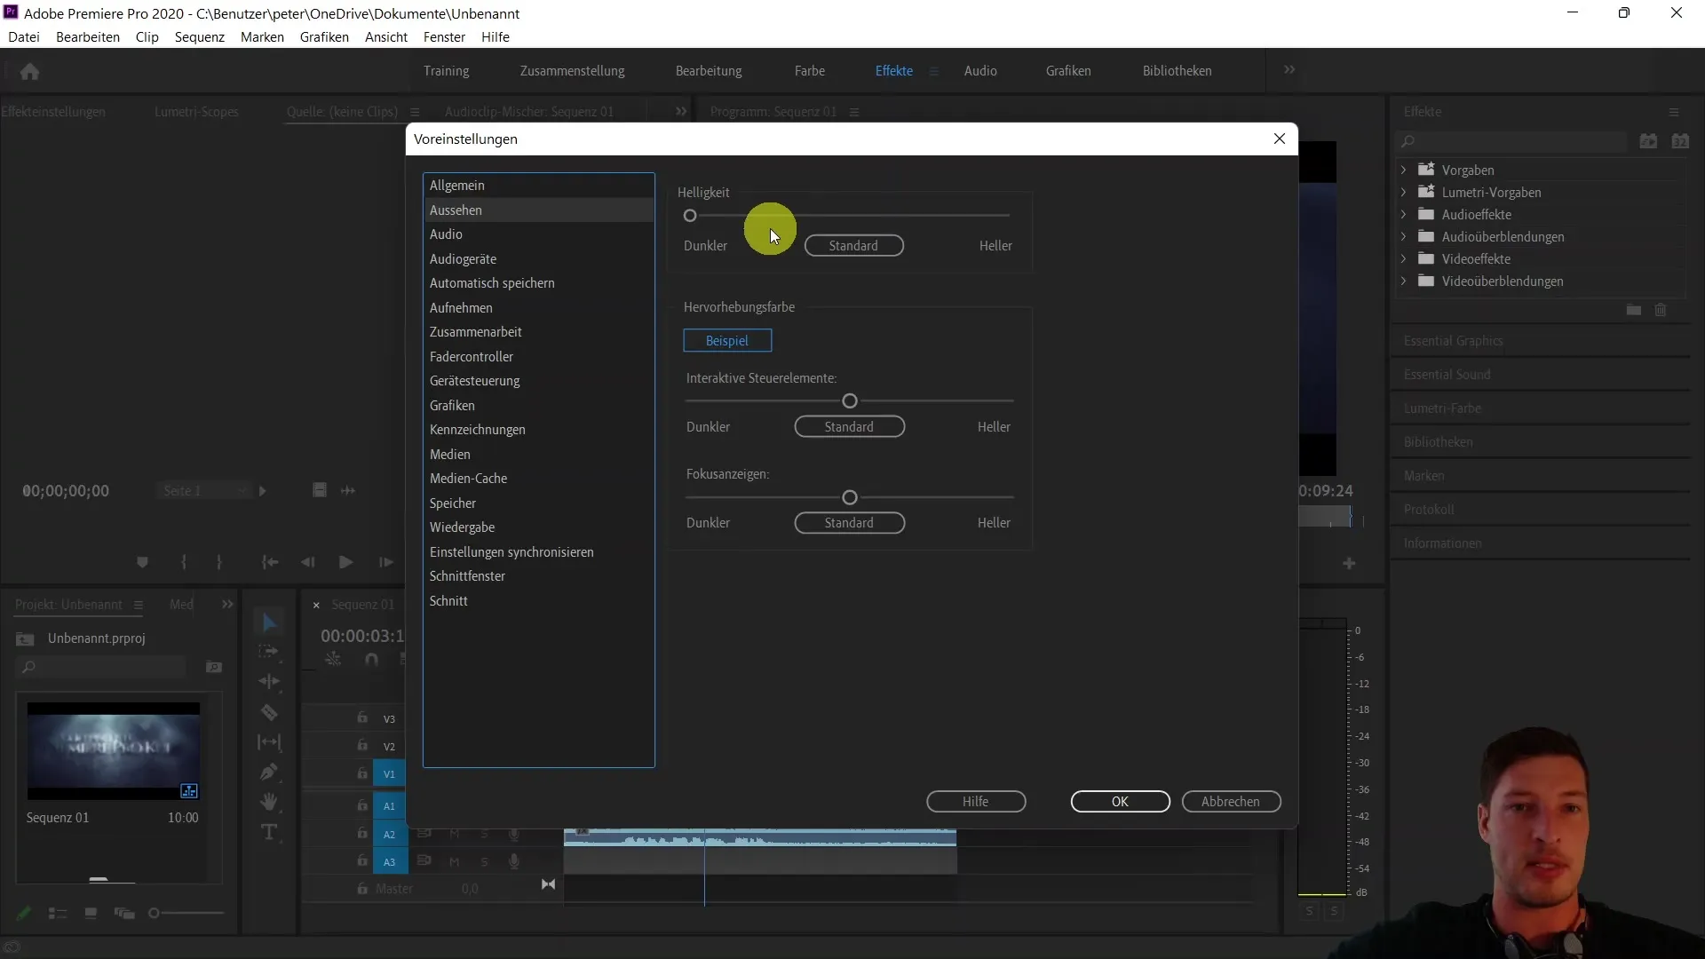
Task: Select the Track Select Forward tool
Action: [269, 652]
